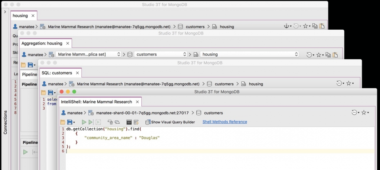This screenshot has height=170, width=380.
Task: Open Shell Methods Reference link
Action: [x=225, y=122]
